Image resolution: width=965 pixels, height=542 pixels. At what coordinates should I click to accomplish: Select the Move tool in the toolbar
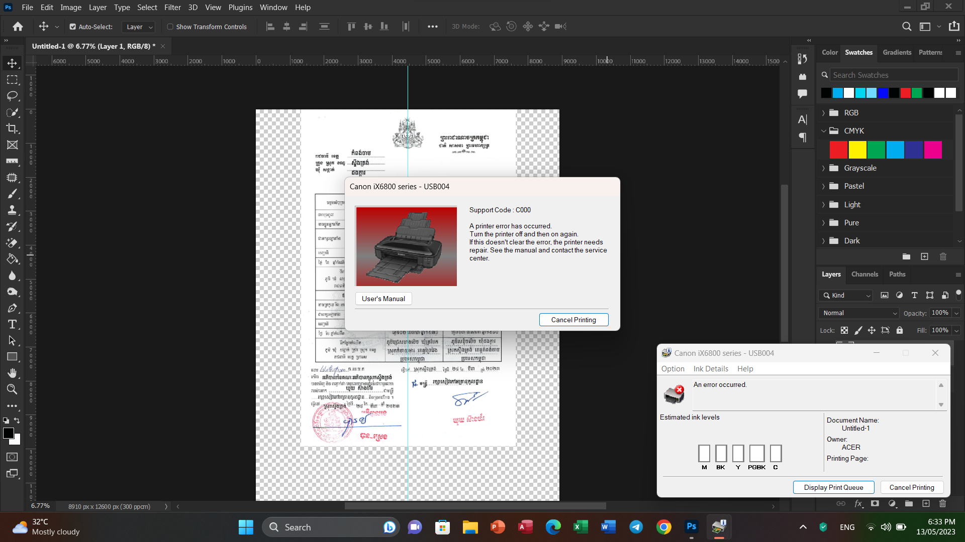tap(12, 63)
